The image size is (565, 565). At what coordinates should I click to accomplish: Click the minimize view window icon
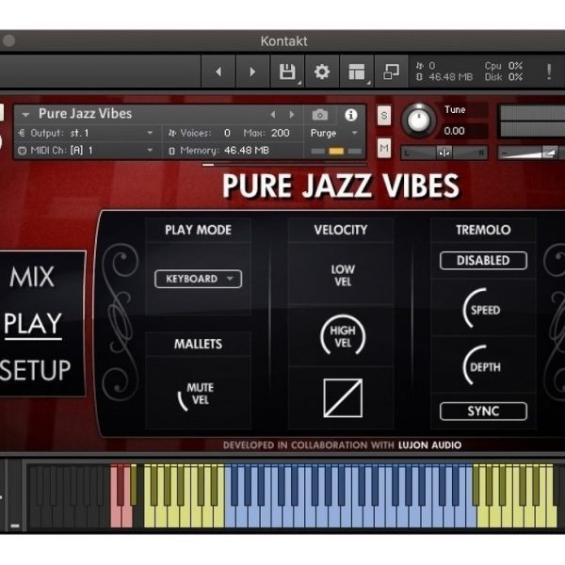(x=392, y=72)
